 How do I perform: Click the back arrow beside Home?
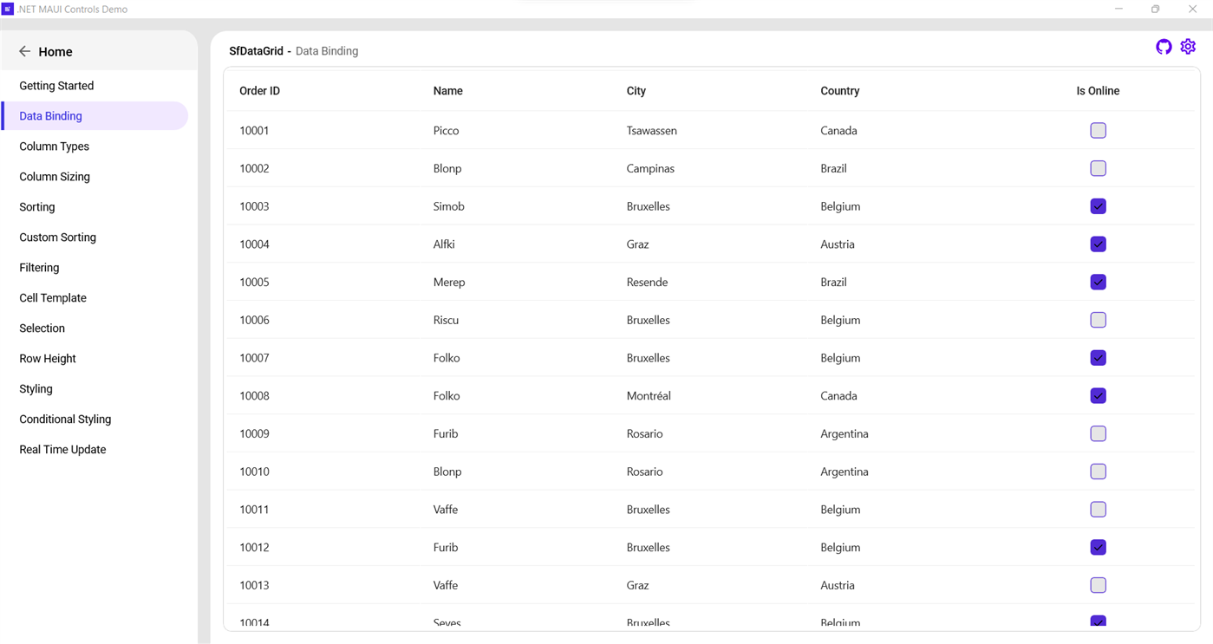(24, 52)
